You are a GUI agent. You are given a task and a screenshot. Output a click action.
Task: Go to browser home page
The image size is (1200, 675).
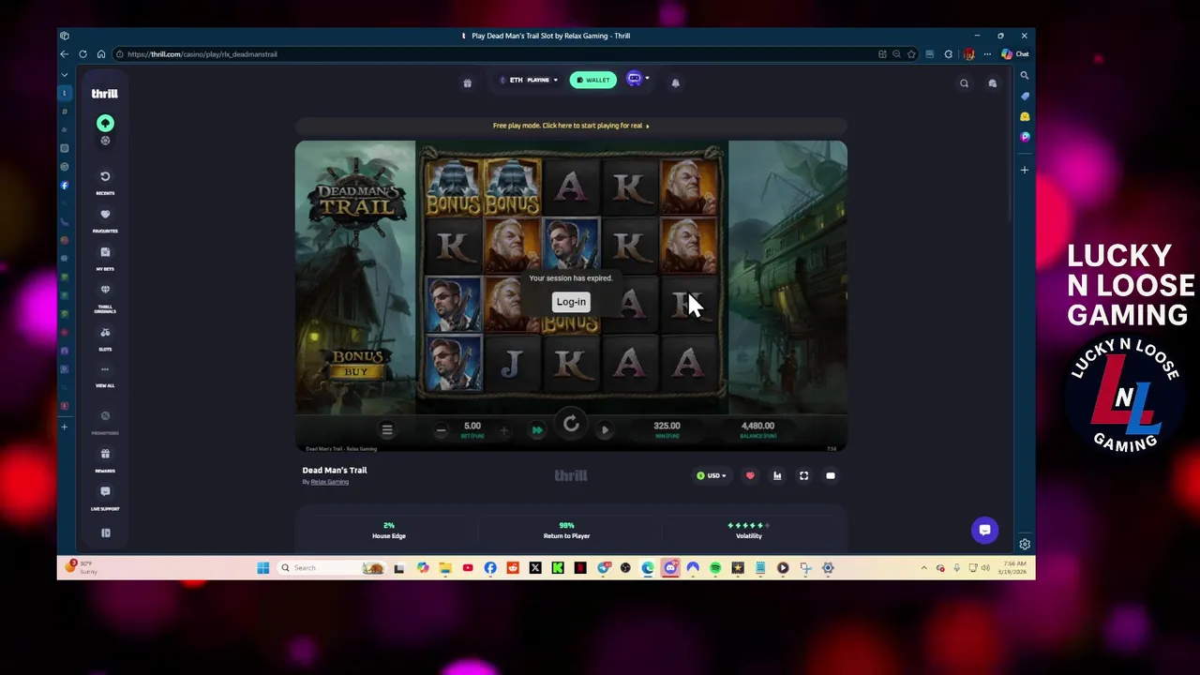click(x=100, y=54)
